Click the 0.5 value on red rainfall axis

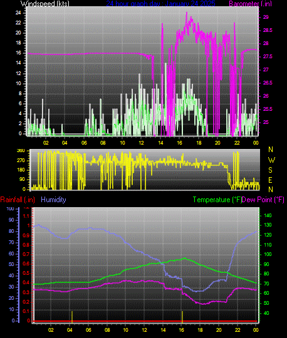point(26,274)
